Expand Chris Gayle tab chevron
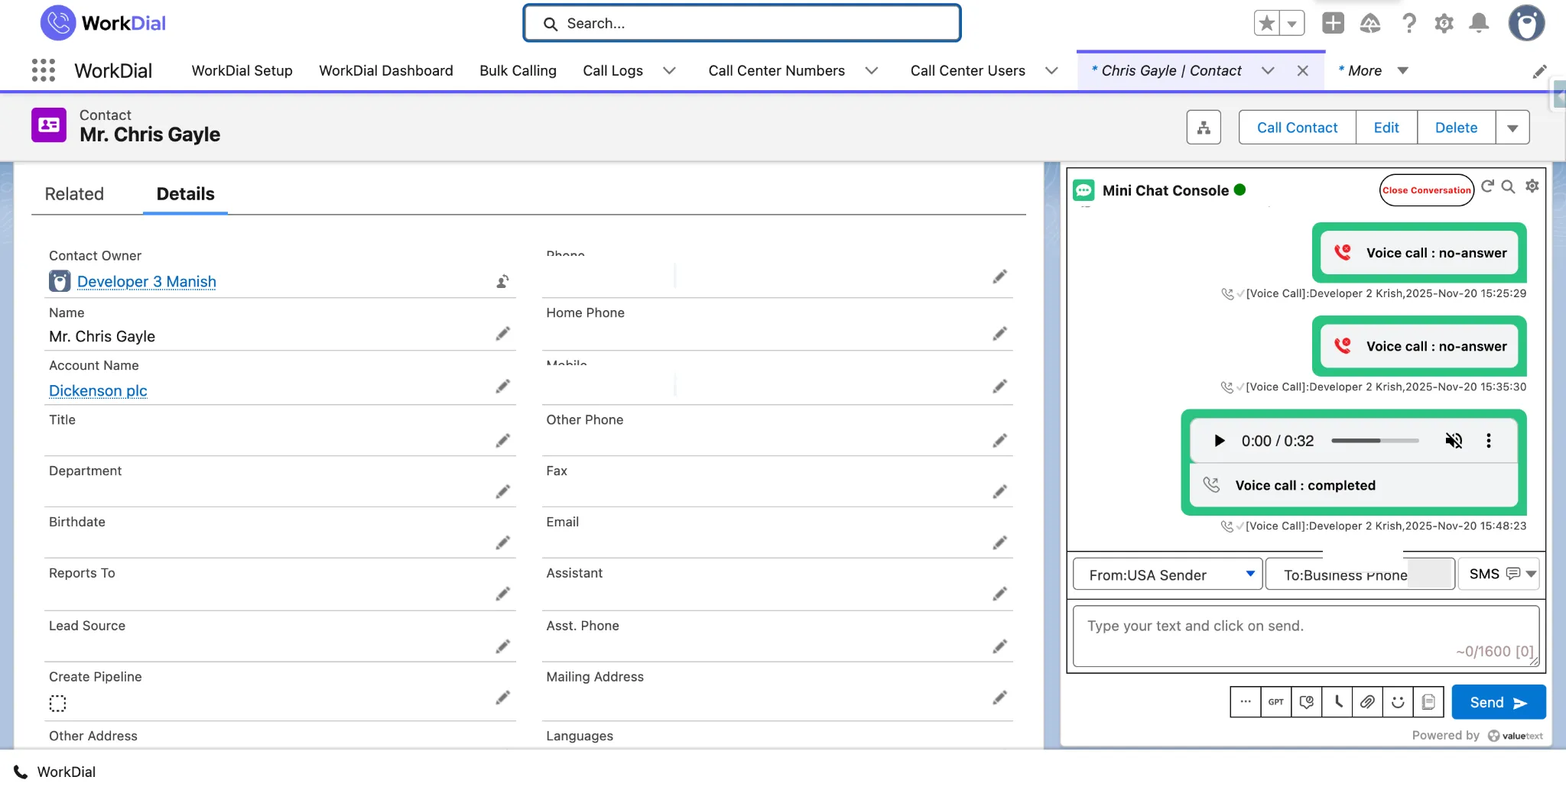Image resolution: width=1566 pixels, height=793 pixels. pyautogui.click(x=1268, y=71)
